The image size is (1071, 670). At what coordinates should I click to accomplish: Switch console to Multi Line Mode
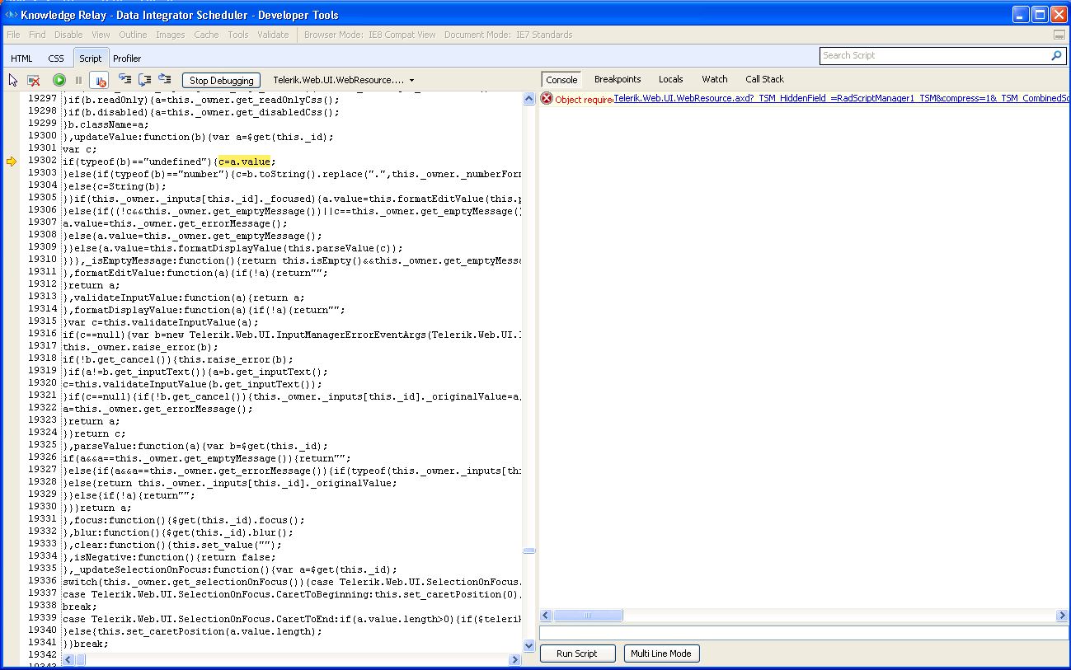point(661,654)
